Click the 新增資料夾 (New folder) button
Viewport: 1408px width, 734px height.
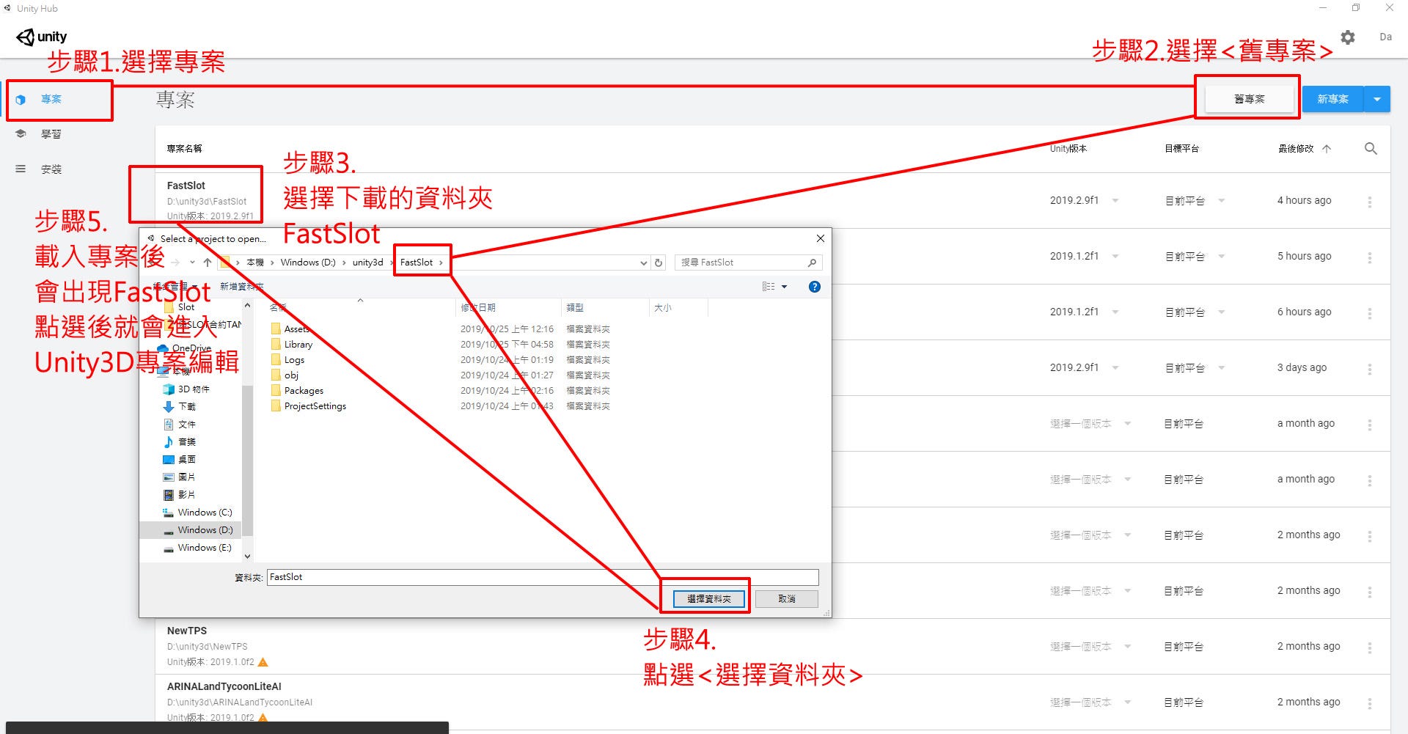click(x=241, y=287)
